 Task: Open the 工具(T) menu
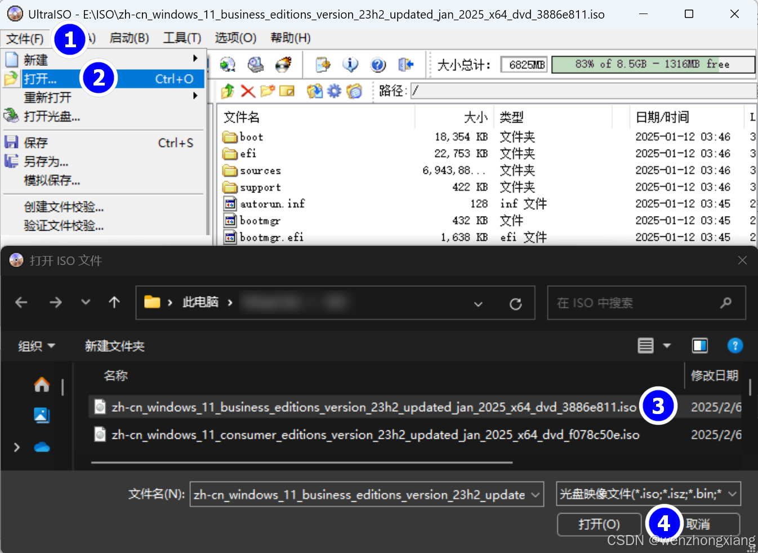point(182,38)
